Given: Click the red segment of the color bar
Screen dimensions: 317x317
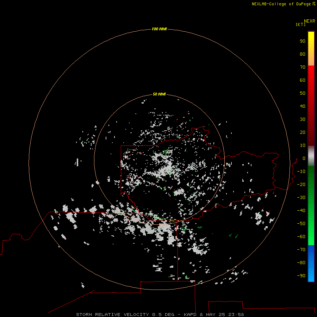Looking at the screenshot, I should (x=311, y=106).
